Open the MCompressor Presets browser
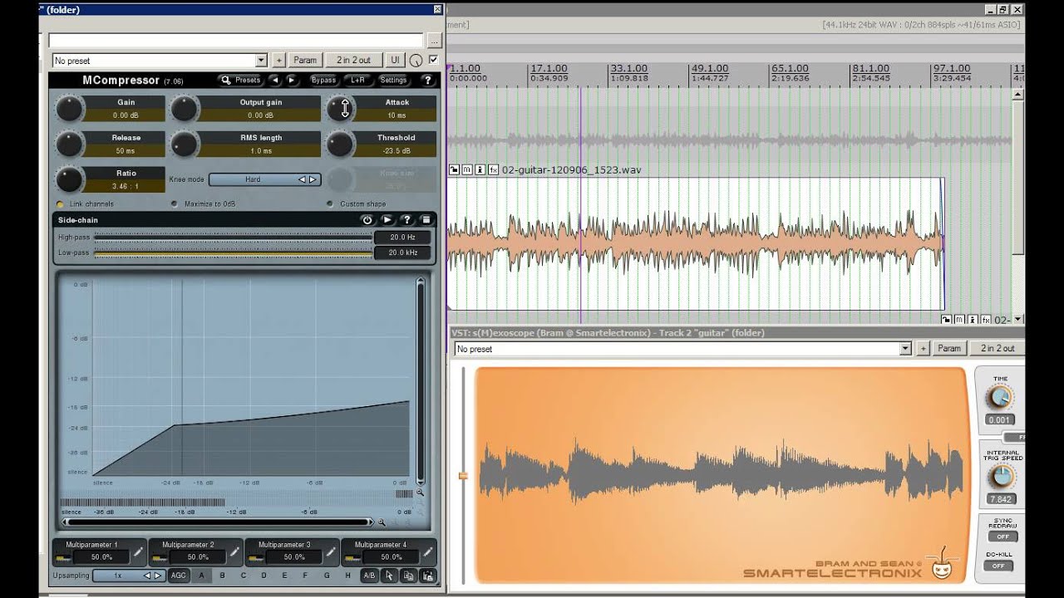 241,81
